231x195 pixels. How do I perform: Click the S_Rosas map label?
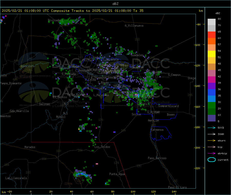coord(103,83)
